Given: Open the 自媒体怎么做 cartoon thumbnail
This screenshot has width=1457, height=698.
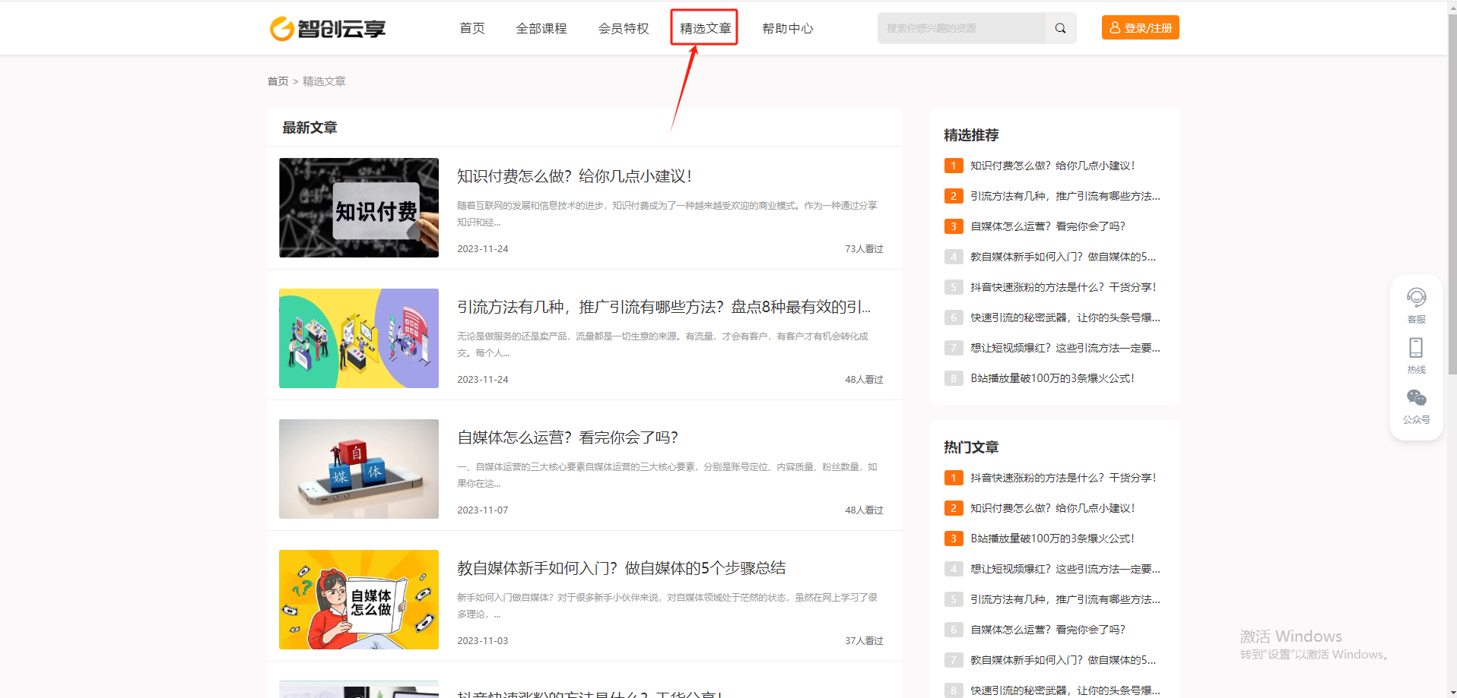Looking at the screenshot, I should [x=359, y=599].
